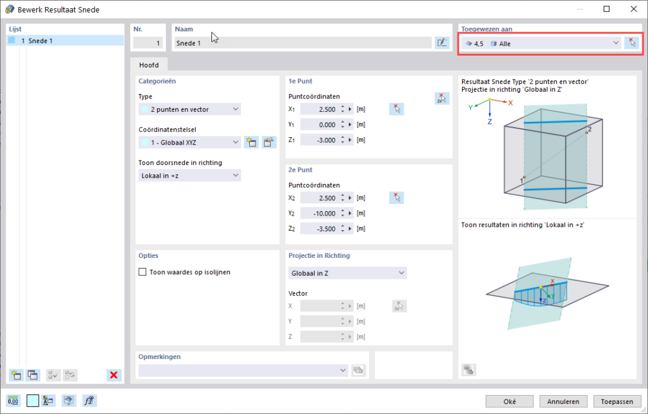Click the pick-object icon in Toegewezen aan
The height and width of the screenshot is (414, 648).
click(632, 43)
